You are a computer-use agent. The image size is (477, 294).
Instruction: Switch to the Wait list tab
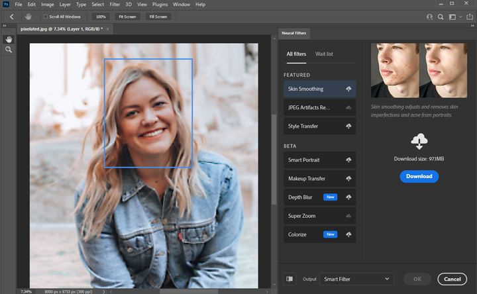(324, 54)
